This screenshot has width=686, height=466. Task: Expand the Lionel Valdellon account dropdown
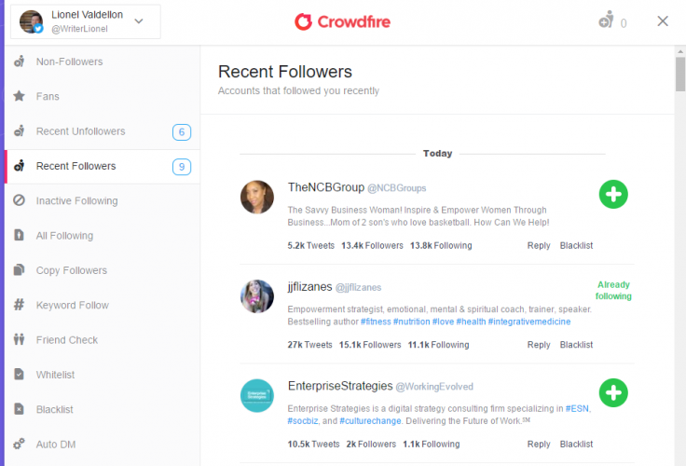click(x=139, y=21)
